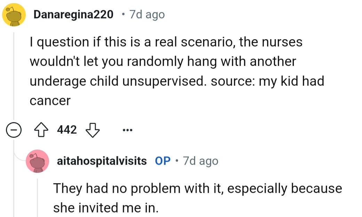Click the reply line "she invited me in."

106,208
